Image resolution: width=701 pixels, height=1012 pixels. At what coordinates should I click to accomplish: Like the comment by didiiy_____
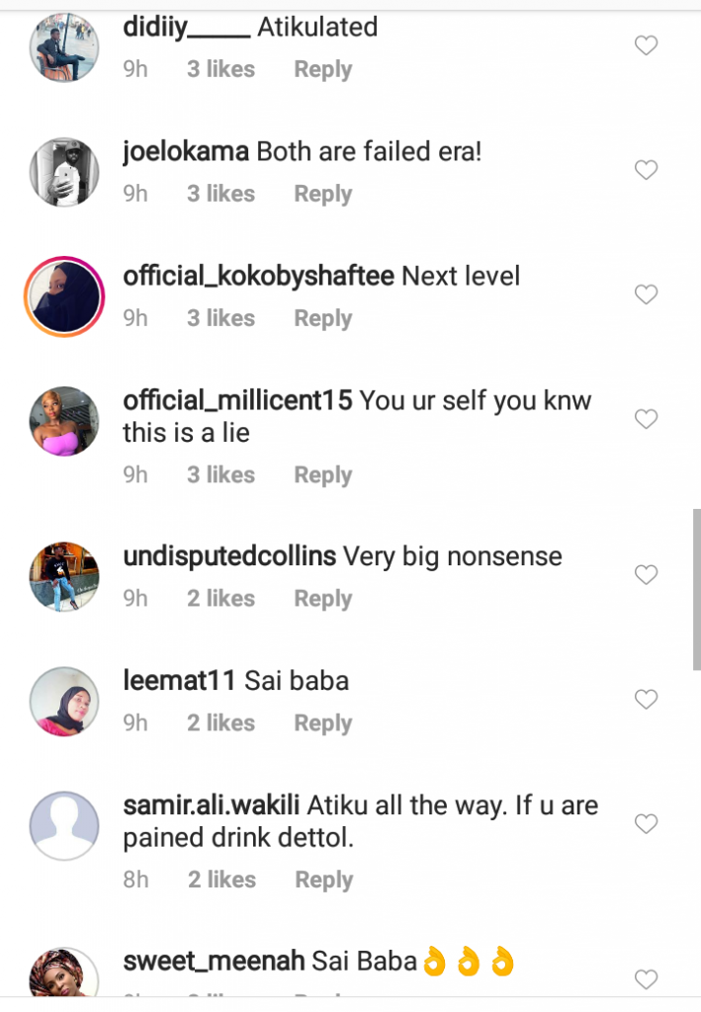[646, 45]
